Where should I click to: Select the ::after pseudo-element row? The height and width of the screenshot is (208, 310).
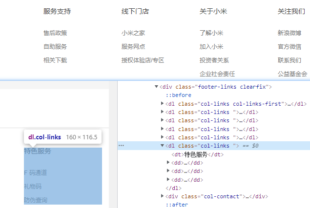[x=177, y=205]
